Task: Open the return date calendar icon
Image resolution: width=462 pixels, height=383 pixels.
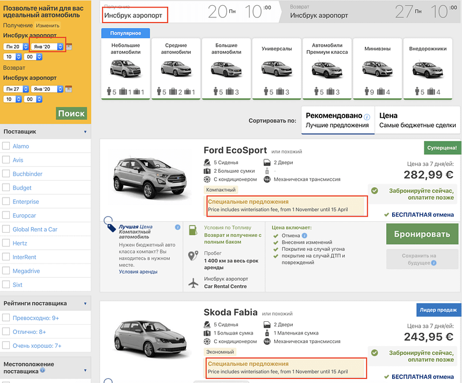Action: tap(69, 89)
